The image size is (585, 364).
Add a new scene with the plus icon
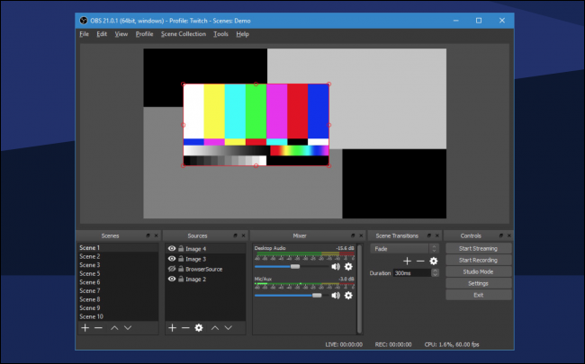tap(85, 328)
